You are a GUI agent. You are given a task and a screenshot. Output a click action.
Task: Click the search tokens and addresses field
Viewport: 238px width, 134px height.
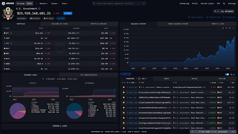click(119, 3)
